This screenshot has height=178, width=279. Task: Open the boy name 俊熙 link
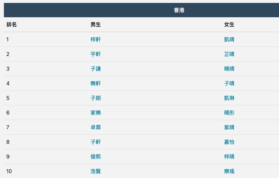tap(95, 157)
